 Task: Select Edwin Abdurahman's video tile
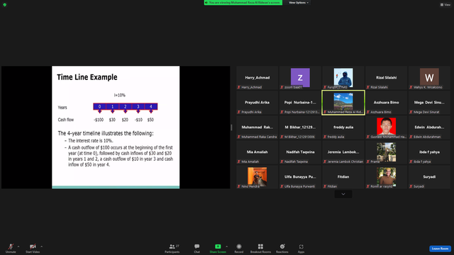coord(429,127)
